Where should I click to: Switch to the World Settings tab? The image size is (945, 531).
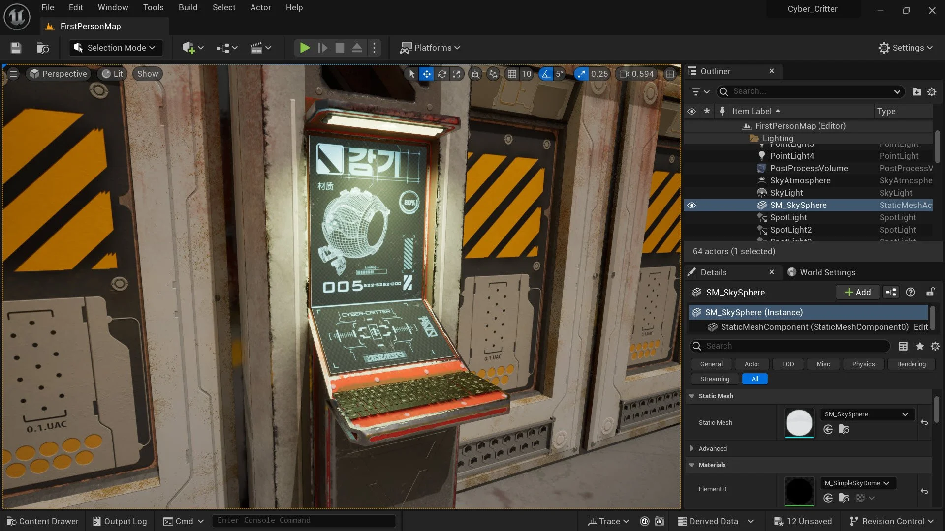[x=822, y=272]
